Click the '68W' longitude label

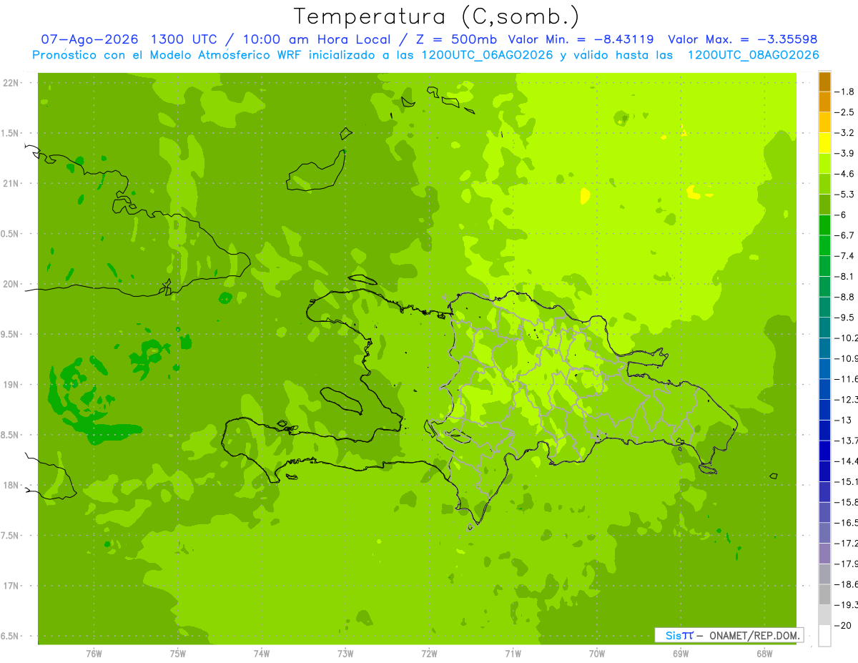[764, 654]
